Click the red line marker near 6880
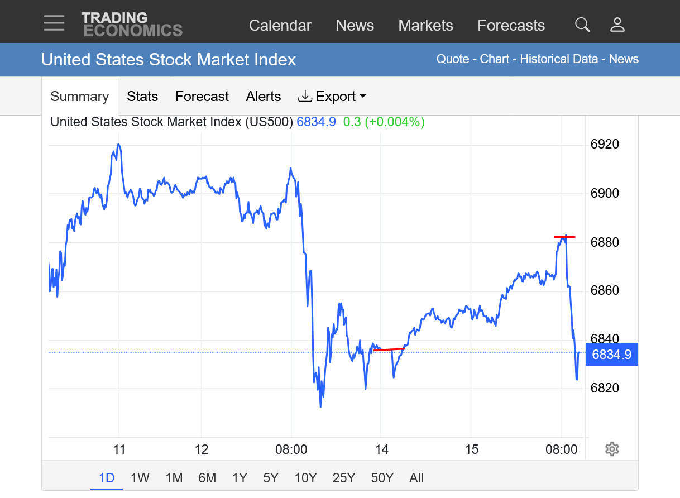Viewport: 680px width, 498px height. pos(564,237)
